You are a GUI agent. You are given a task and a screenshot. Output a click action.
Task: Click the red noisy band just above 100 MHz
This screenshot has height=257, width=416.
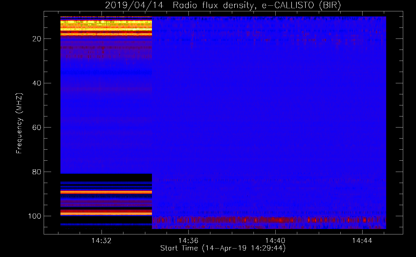pos(269,220)
